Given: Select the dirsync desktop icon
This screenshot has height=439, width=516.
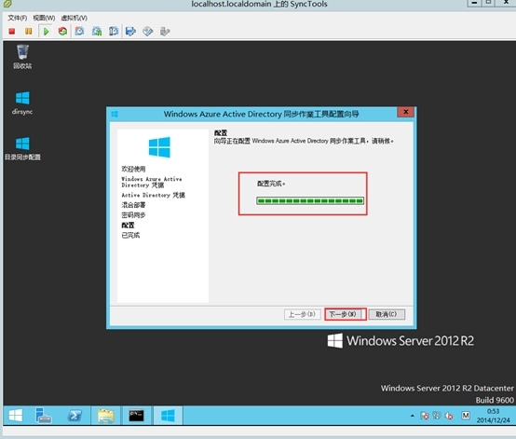Looking at the screenshot, I should pos(22,103).
